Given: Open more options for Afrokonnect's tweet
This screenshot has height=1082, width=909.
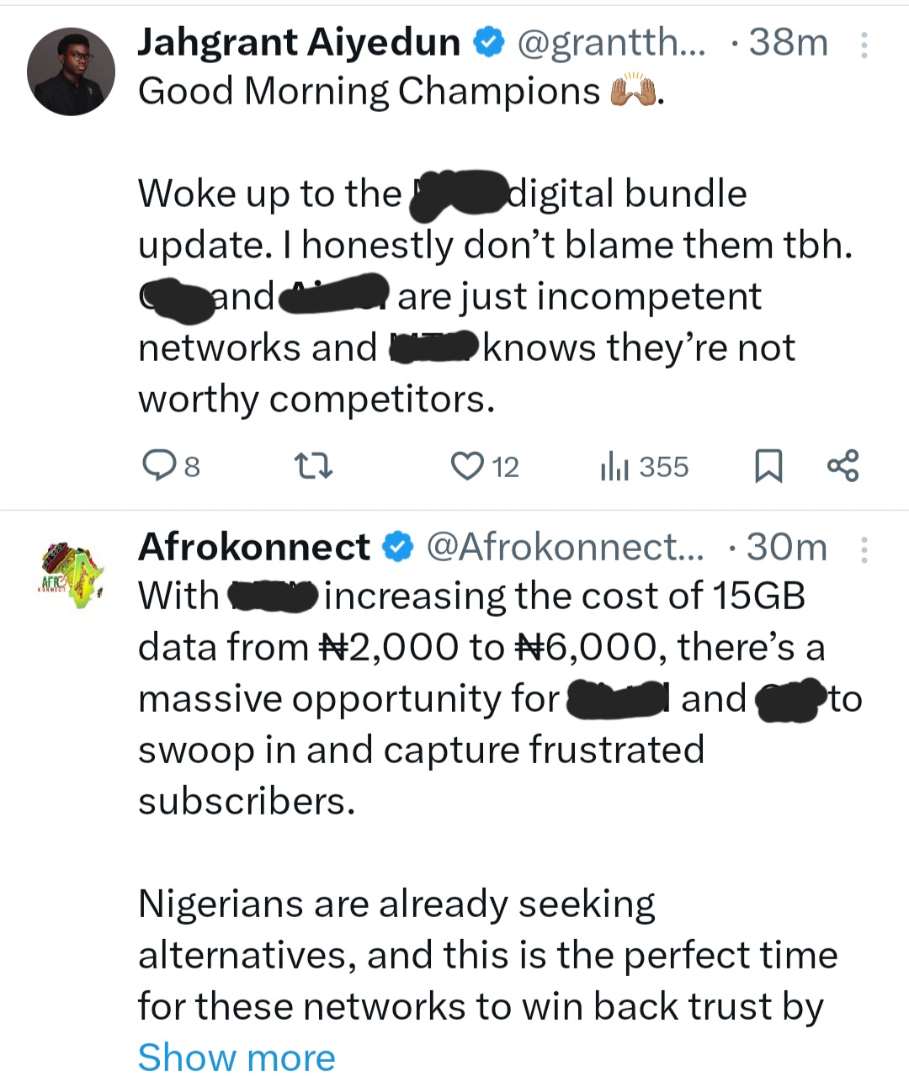Looking at the screenshot, I should [x=864, y=549].
